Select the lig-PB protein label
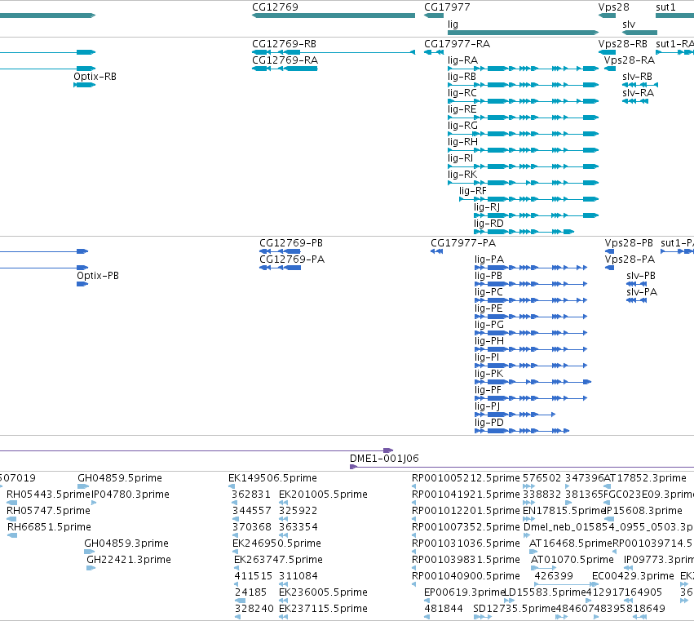The image size is (694, 621). [x=488, y=276]
